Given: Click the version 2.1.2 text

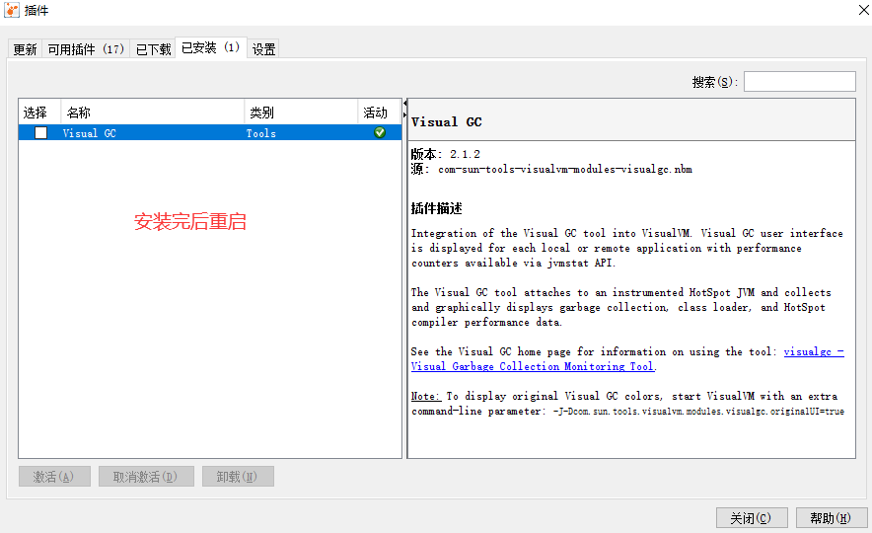Looking at the screenshot, I should pyautogui.click(x=465, y=154).
